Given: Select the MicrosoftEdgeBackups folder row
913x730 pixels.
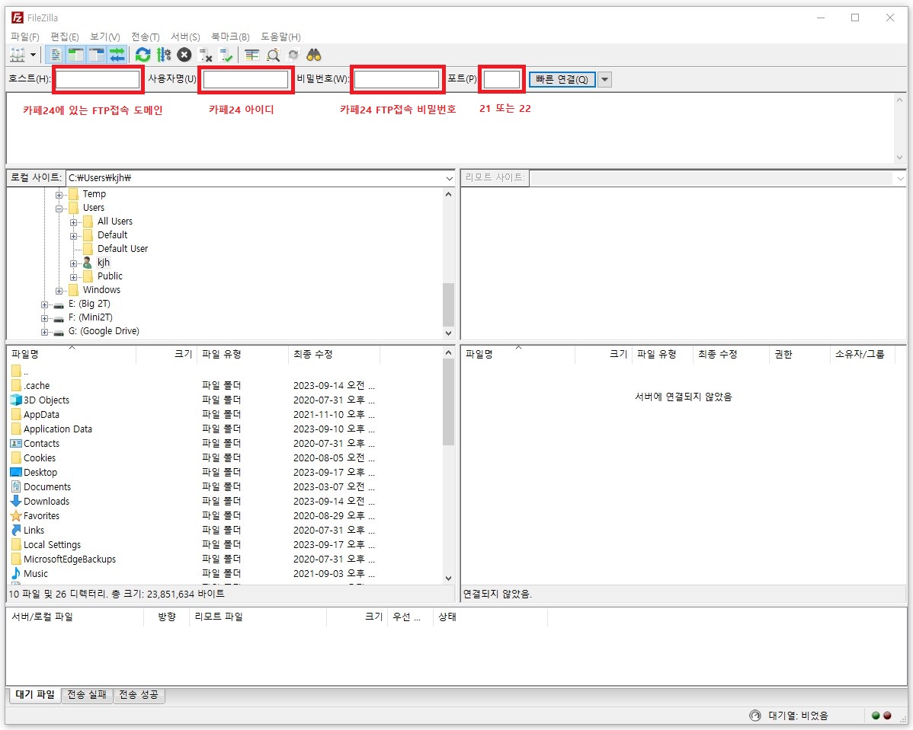Looking at the screenshot, I should [x=225, y=559].
